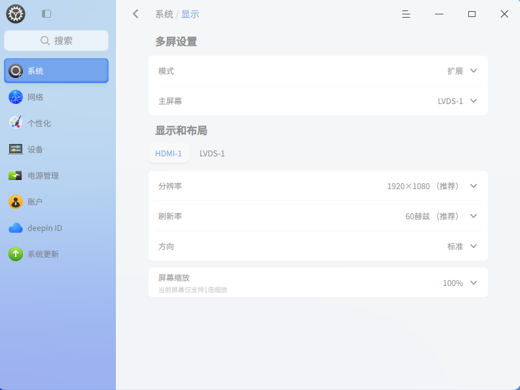The width and height of the screenshot is (520, 390).
Task: Expand the 方向 dropdown chevron
Action: [474, 246]
